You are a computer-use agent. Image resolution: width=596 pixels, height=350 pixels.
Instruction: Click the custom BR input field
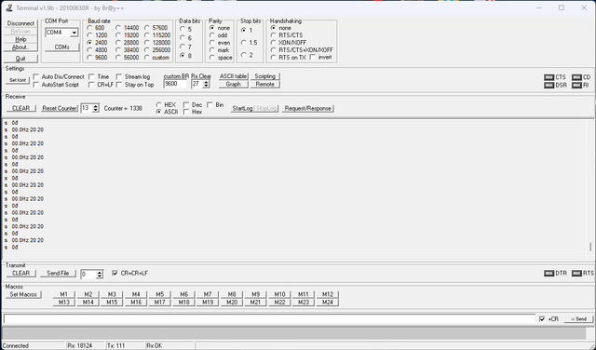175,84
